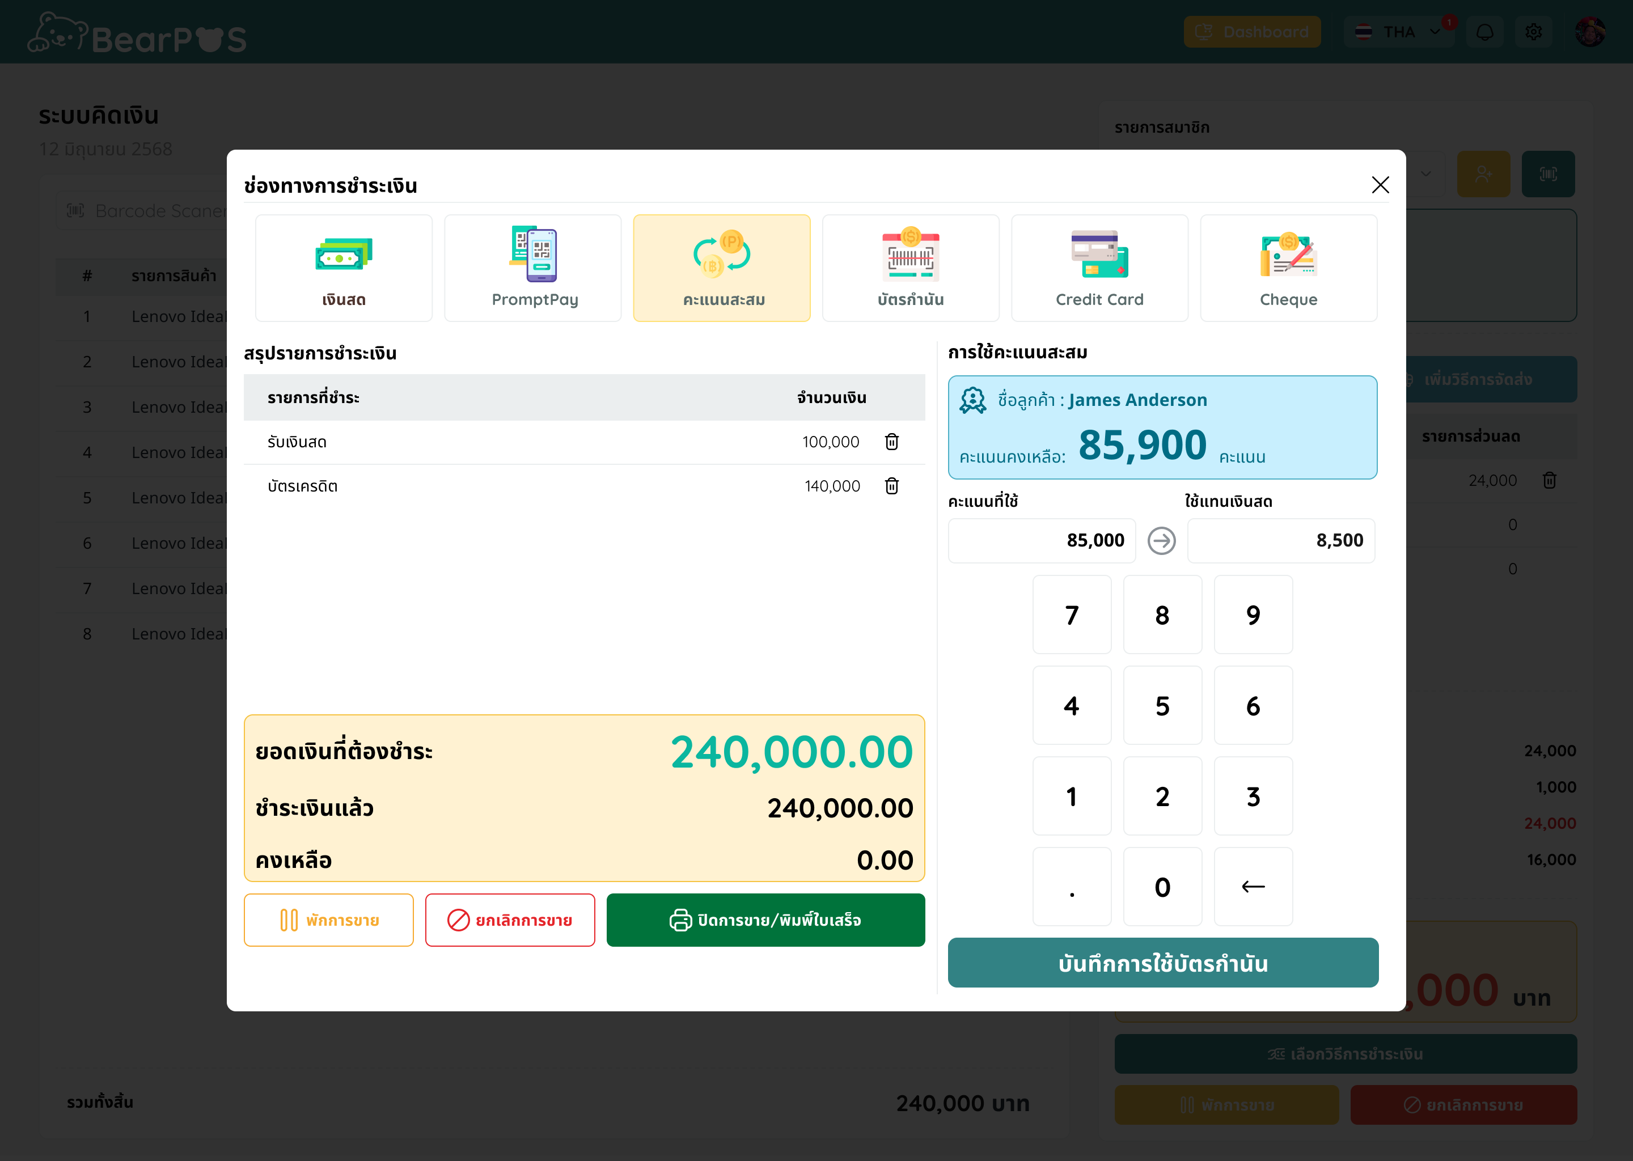
Task: Click the background พักการขาย button
Action: [x=1227, y=1104]
